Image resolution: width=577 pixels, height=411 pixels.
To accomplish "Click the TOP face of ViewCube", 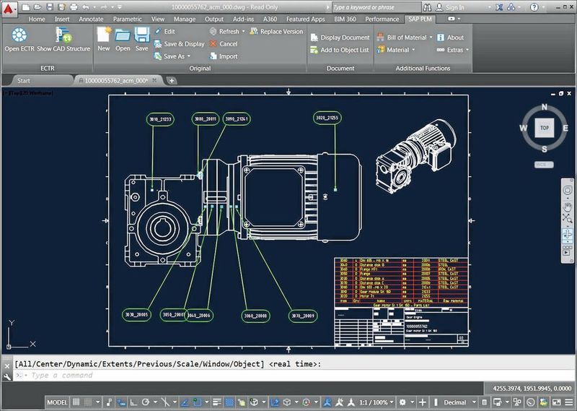I will click(x=545, y=128).
